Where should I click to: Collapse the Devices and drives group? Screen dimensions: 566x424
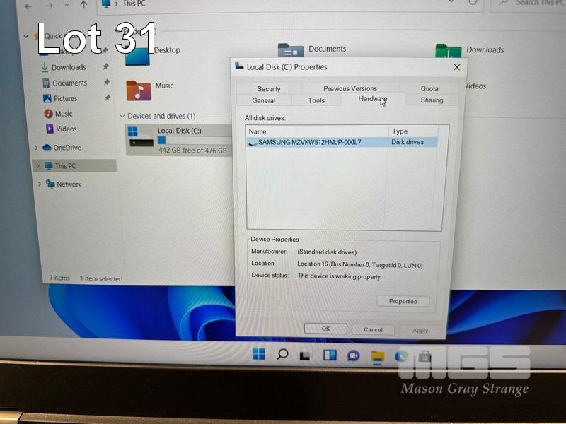[x=122, y=117]
